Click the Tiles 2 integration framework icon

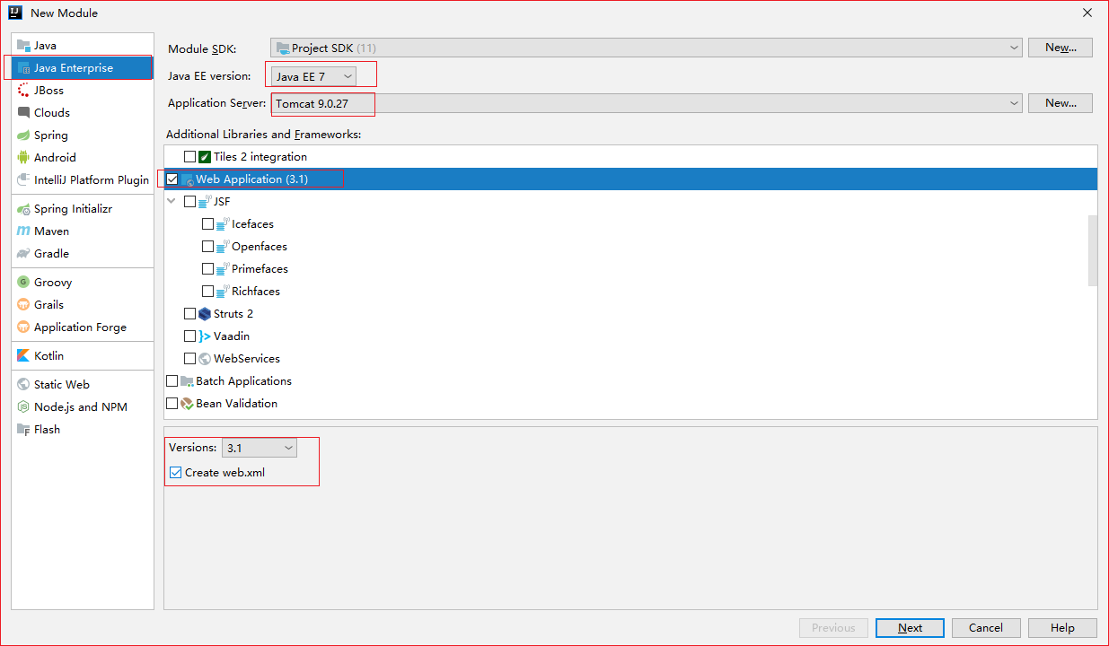pos(205,157)
